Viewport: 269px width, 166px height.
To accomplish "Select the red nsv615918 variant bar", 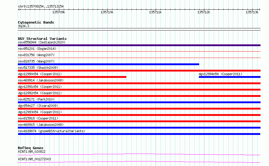I will pyautogui.click(x=139, y=121).
